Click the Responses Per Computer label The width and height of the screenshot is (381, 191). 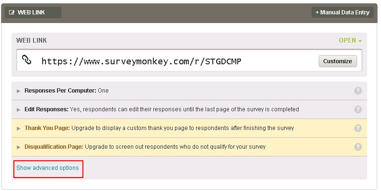point(60,91)
